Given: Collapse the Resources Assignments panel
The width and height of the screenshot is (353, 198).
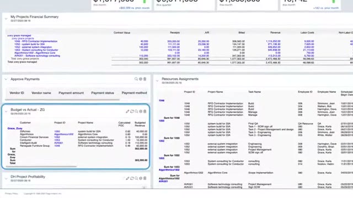Looking at the screenshot, I should (157, 81).
